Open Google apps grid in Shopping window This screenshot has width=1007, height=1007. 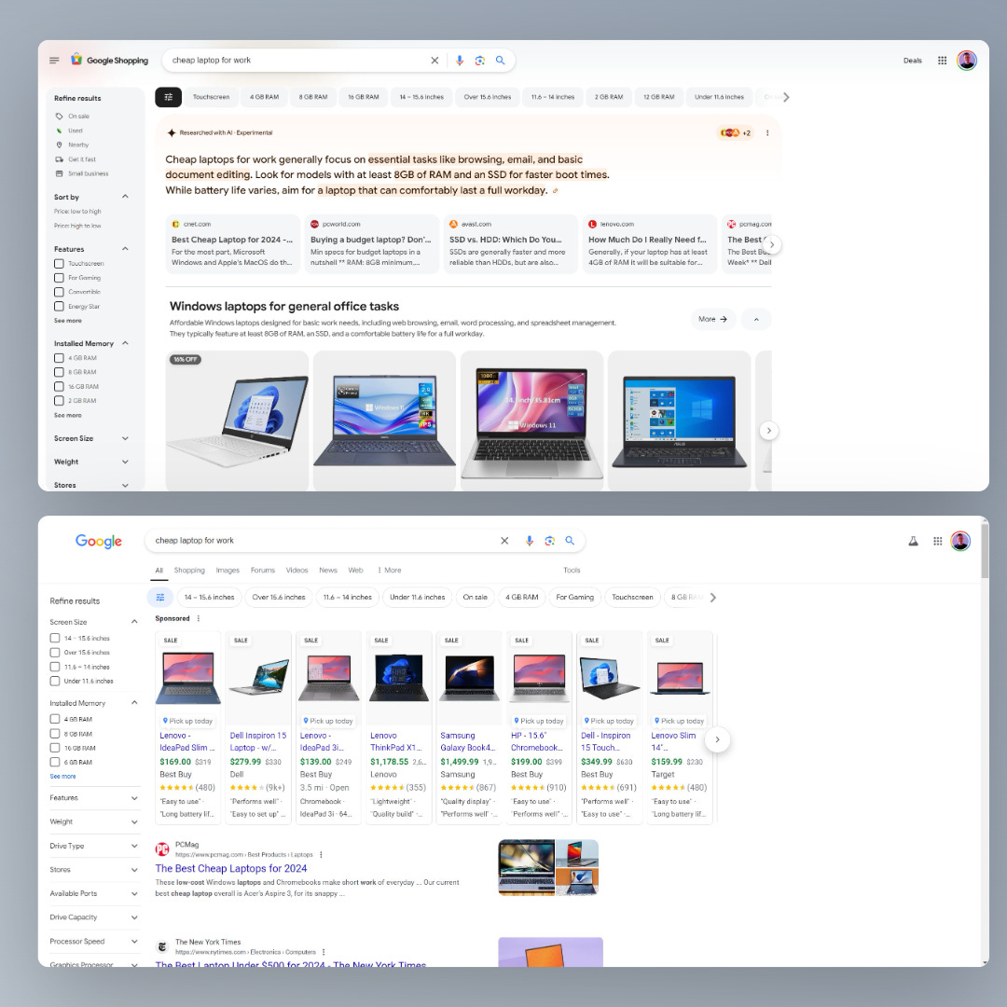(942, 61)
